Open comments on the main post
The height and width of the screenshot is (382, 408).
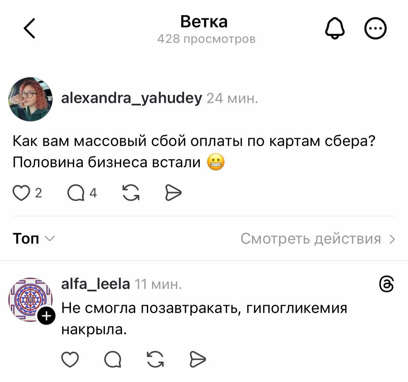point(76,193)
